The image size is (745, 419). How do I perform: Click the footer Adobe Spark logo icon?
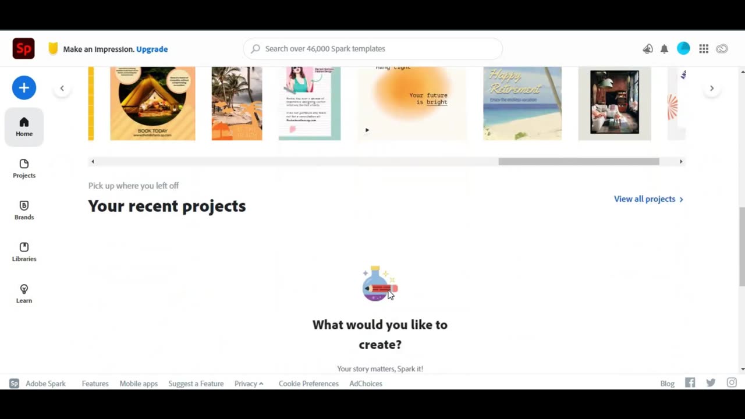click(x=14, y=384)
